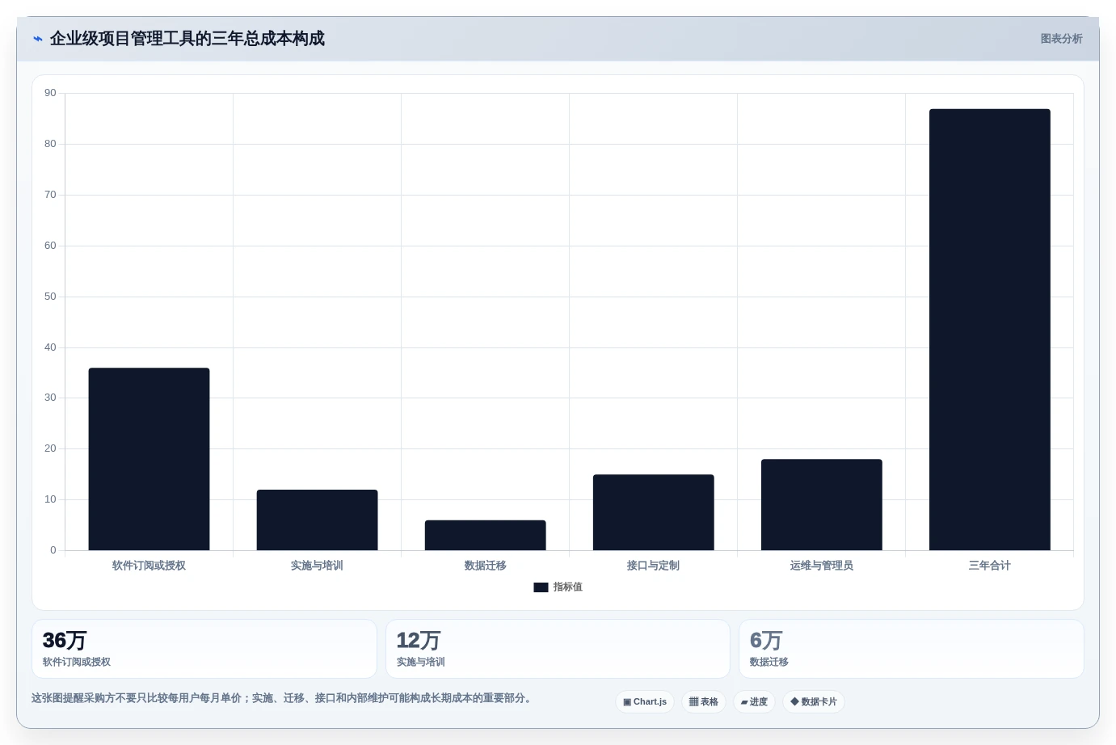Click the footnote text about 采购方

point(283,698)
